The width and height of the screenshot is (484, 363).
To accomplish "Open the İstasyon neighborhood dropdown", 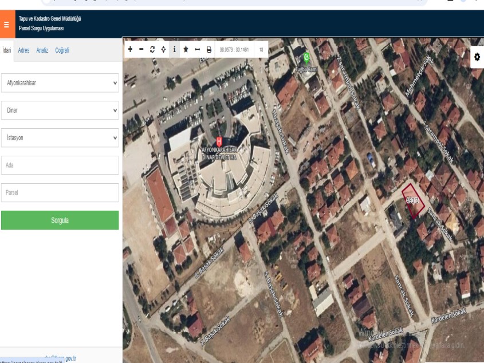I will coord(60,137).
